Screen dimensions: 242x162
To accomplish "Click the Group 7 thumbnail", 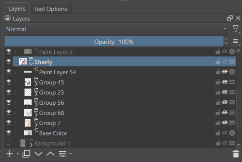I will click(x=28, y=123).
